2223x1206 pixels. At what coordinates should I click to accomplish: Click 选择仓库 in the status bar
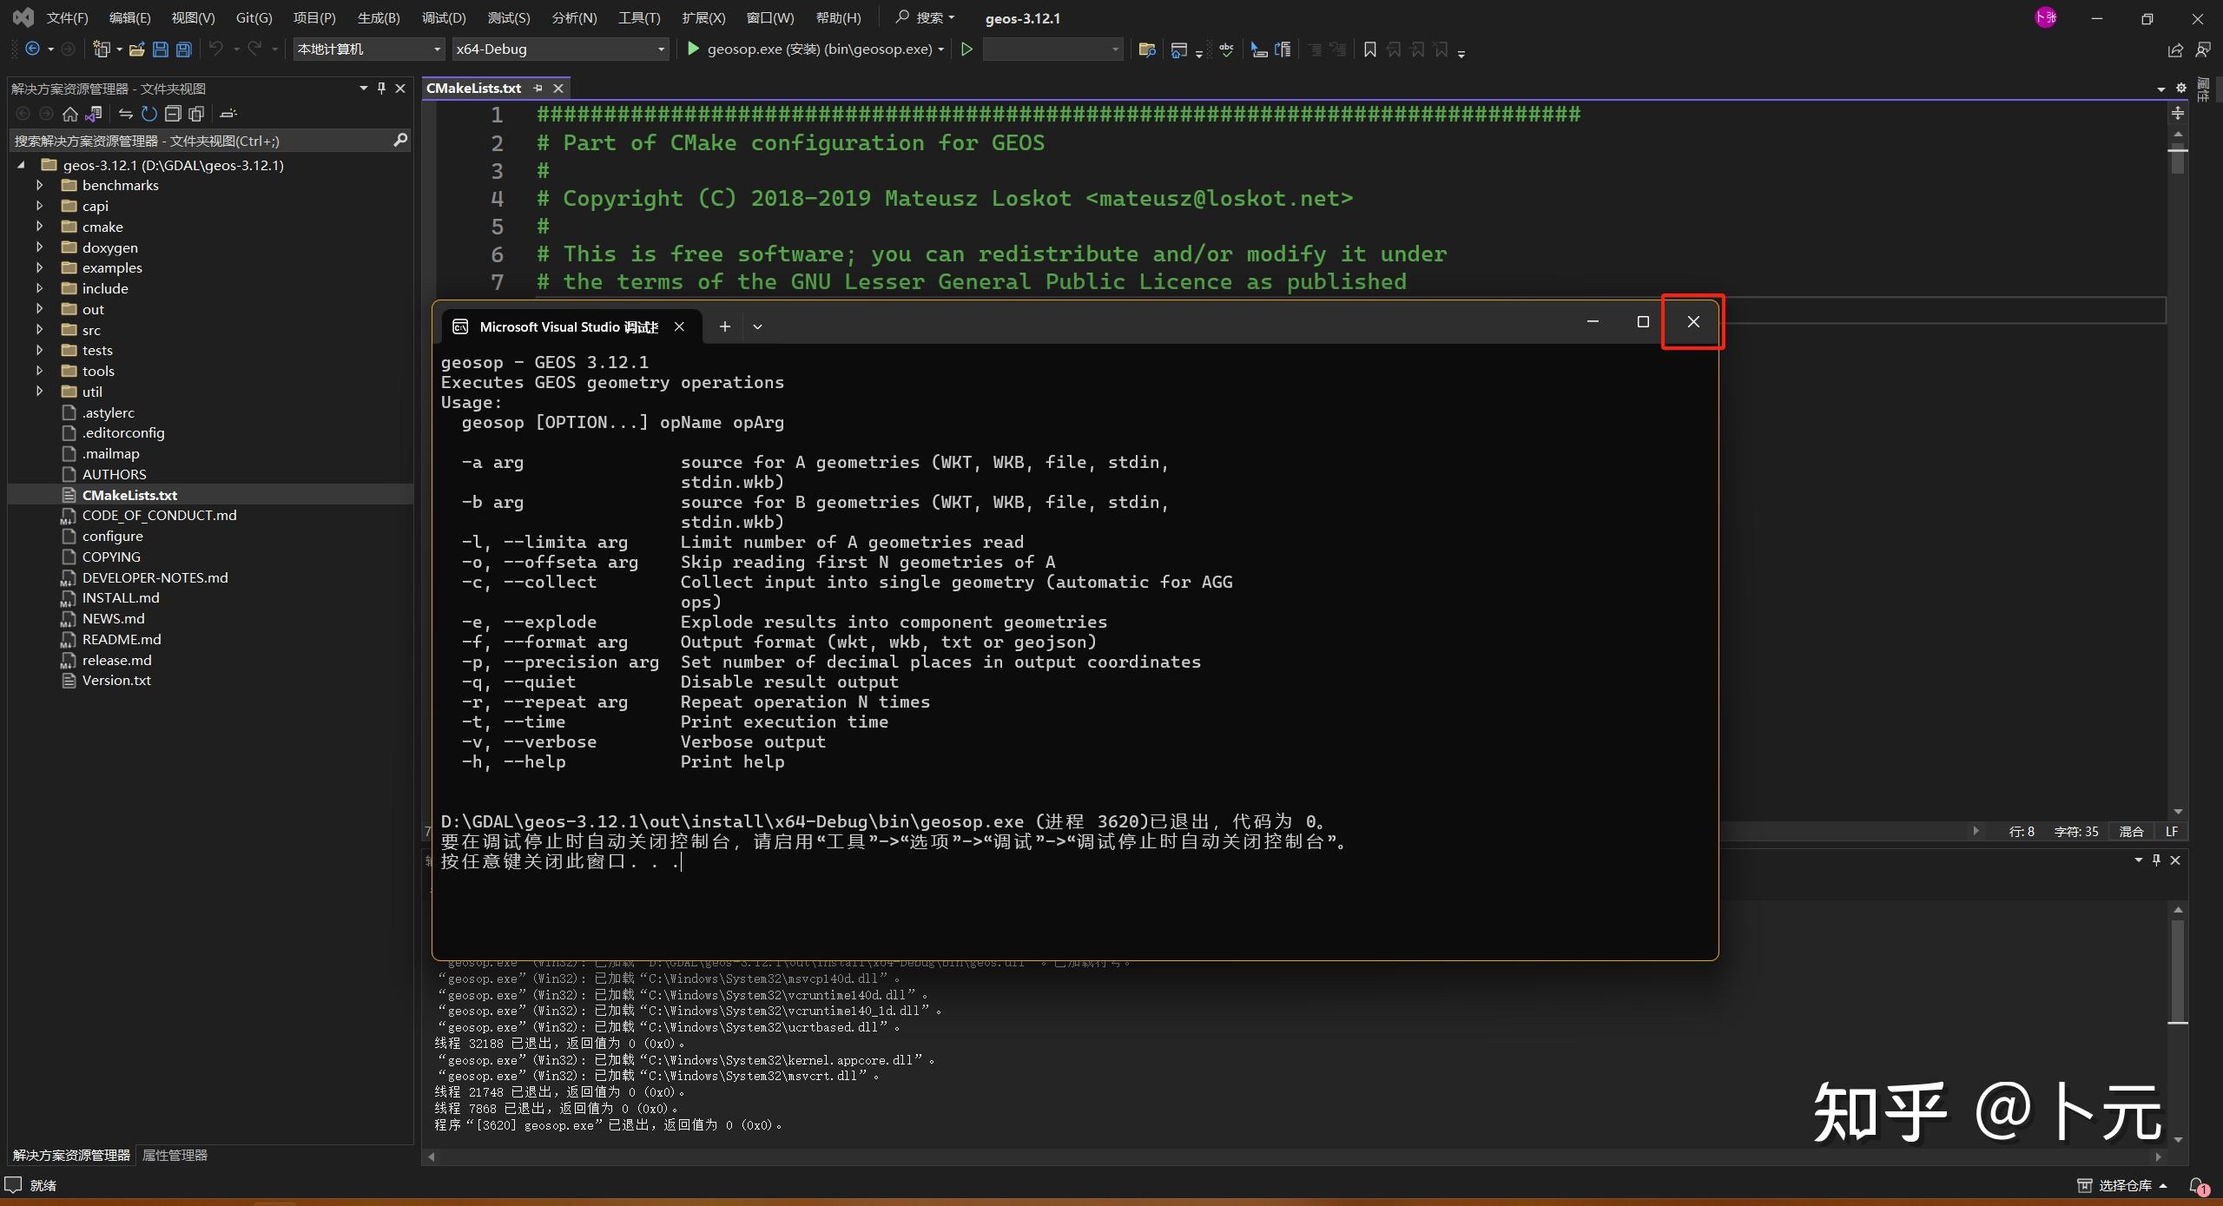pos(2124,1185)
